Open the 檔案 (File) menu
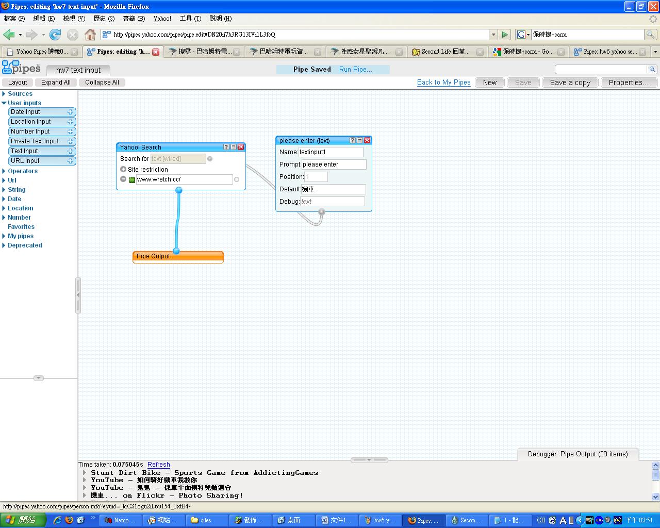The width and height of the screenshot is (660, 528). point(14,19)
